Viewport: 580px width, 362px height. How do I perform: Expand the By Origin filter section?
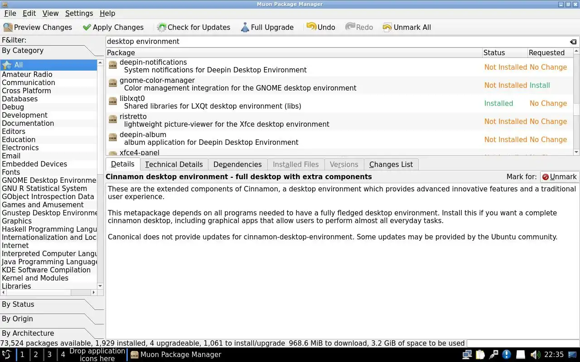[52, 319]
